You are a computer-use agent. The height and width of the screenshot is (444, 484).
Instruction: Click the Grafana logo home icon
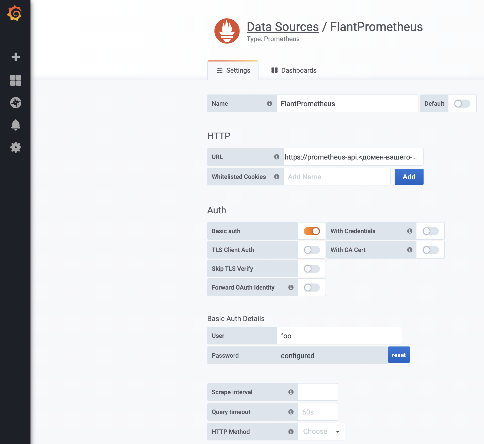coord(14,13)
